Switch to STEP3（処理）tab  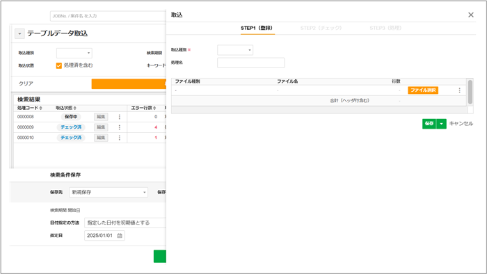click(x=385, y=28)
